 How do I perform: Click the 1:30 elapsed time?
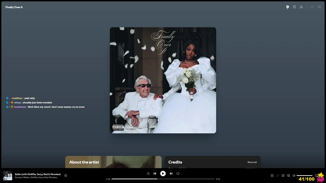(x=108, y=179)
